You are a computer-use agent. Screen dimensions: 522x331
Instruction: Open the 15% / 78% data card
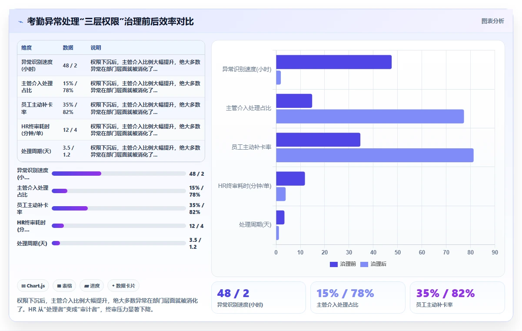click(x=358, y=298)
